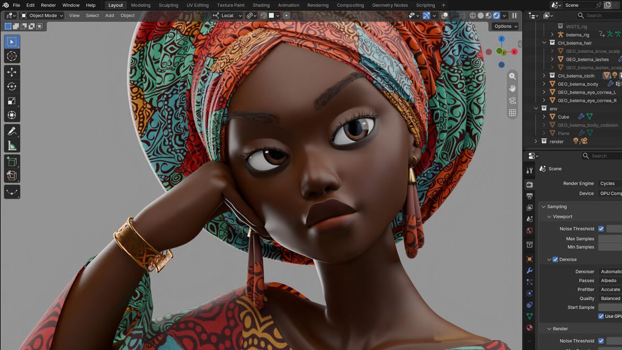Select the Transform tool

pos(12,115)
